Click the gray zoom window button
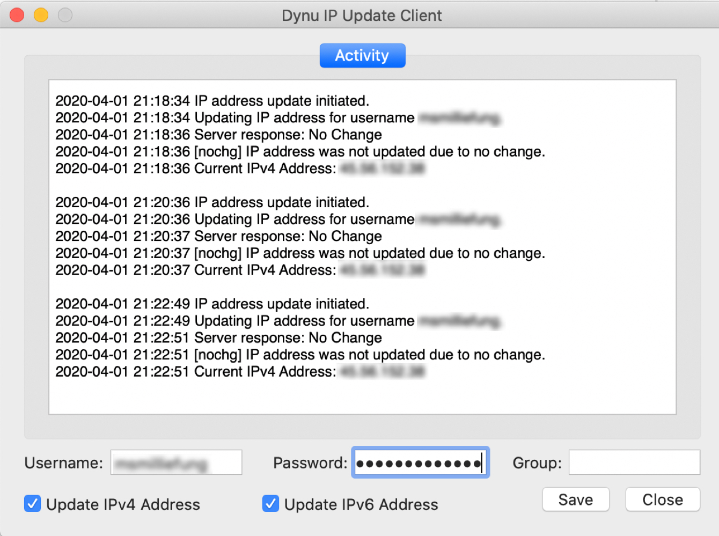This screenshot has width=719, height=536. (x=65, y=15)
